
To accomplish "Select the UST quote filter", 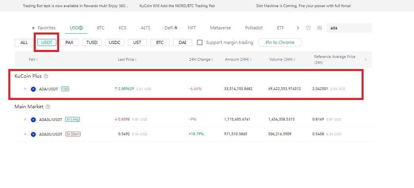I will coord(137,42).
